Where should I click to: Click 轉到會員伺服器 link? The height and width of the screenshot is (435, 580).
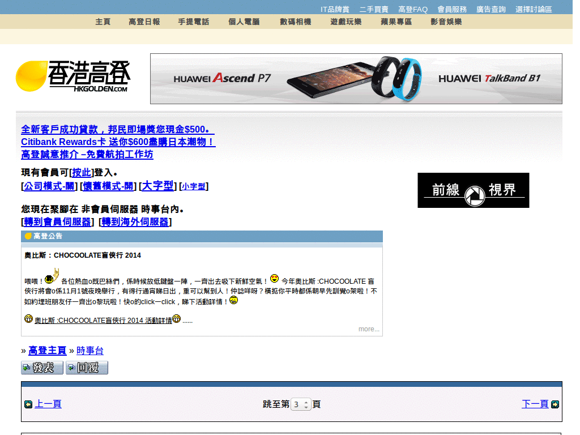pos(57,222)
